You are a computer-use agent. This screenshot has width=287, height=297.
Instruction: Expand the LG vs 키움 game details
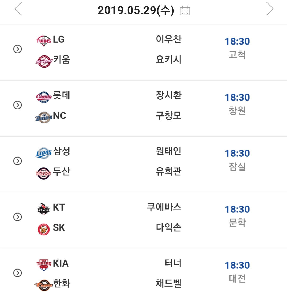[x=18, y=49]
